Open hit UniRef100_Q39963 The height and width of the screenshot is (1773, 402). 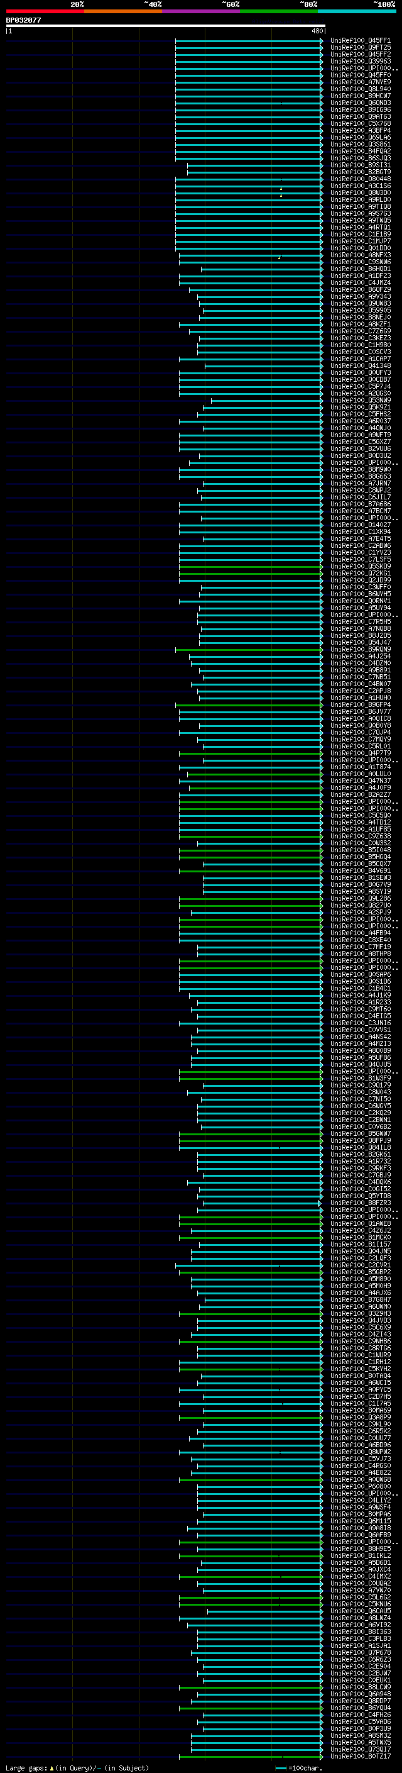(360, 61)
